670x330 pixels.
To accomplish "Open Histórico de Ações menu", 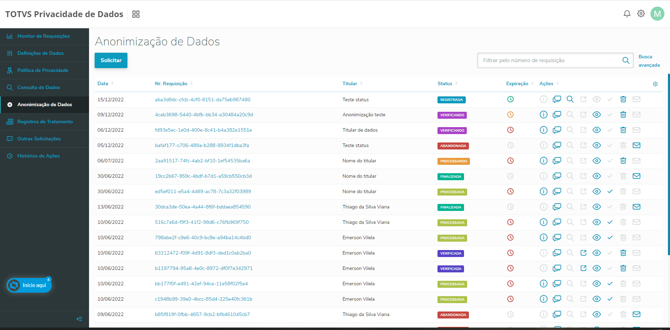I will (x=44, y=156).
